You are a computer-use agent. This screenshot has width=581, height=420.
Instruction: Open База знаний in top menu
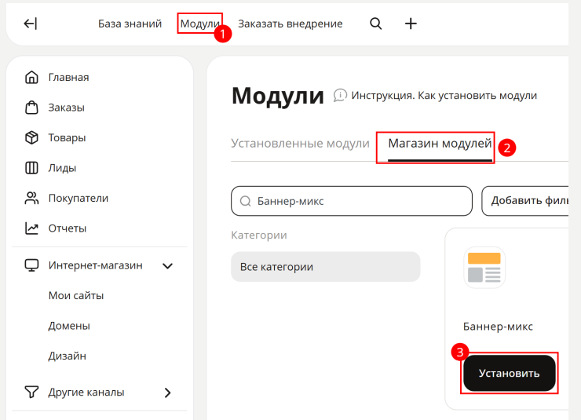[130, 24]
